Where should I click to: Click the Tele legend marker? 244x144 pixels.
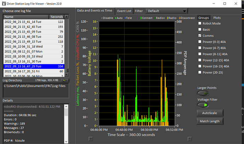[125, 18]
